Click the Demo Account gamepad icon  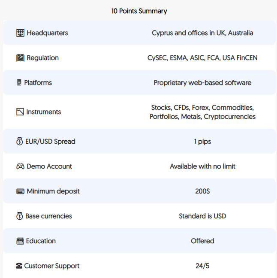(x=20, y=166)
